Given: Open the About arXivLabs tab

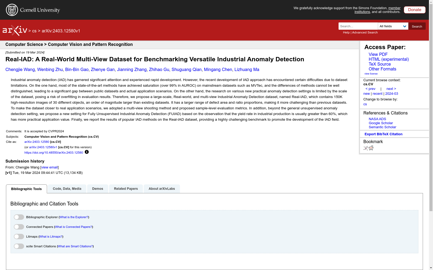Looking at the screenshot, I should (x=162, y=189).
